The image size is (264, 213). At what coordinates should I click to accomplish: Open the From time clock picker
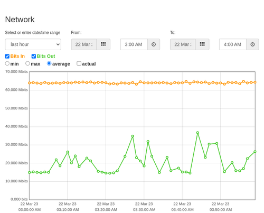[154, 44]
